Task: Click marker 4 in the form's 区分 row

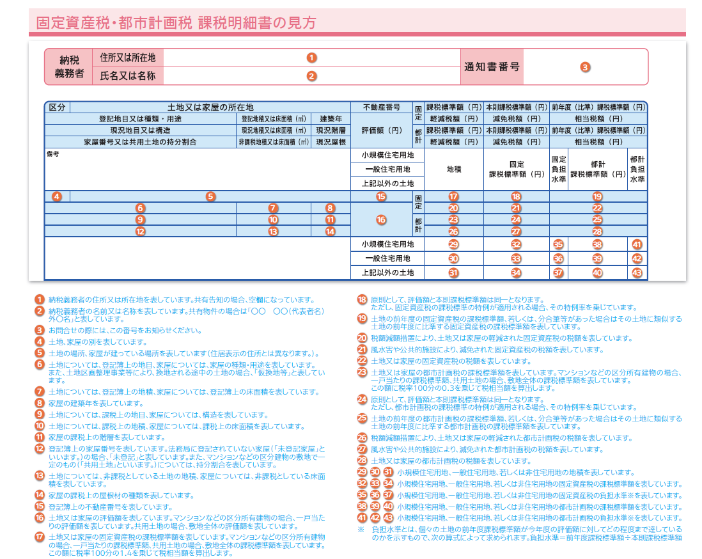Action: 57,196
